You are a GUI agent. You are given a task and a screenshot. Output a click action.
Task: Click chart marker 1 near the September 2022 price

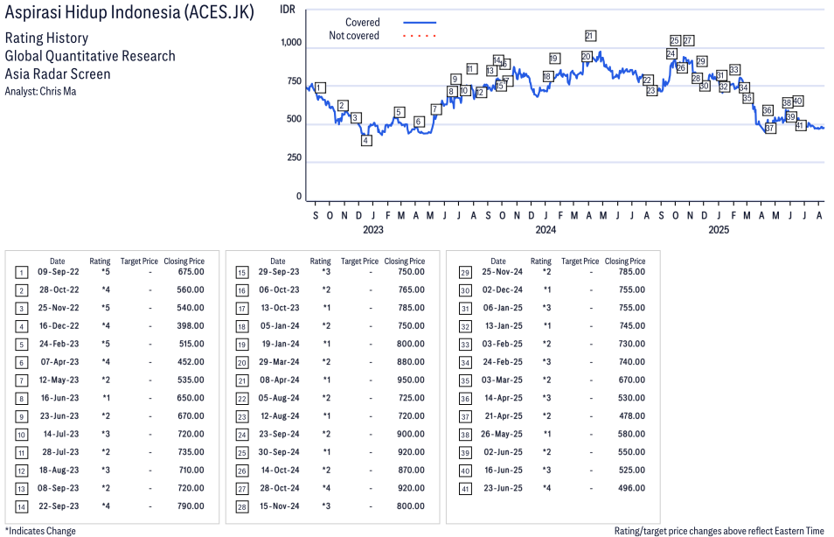coord(320,87)
